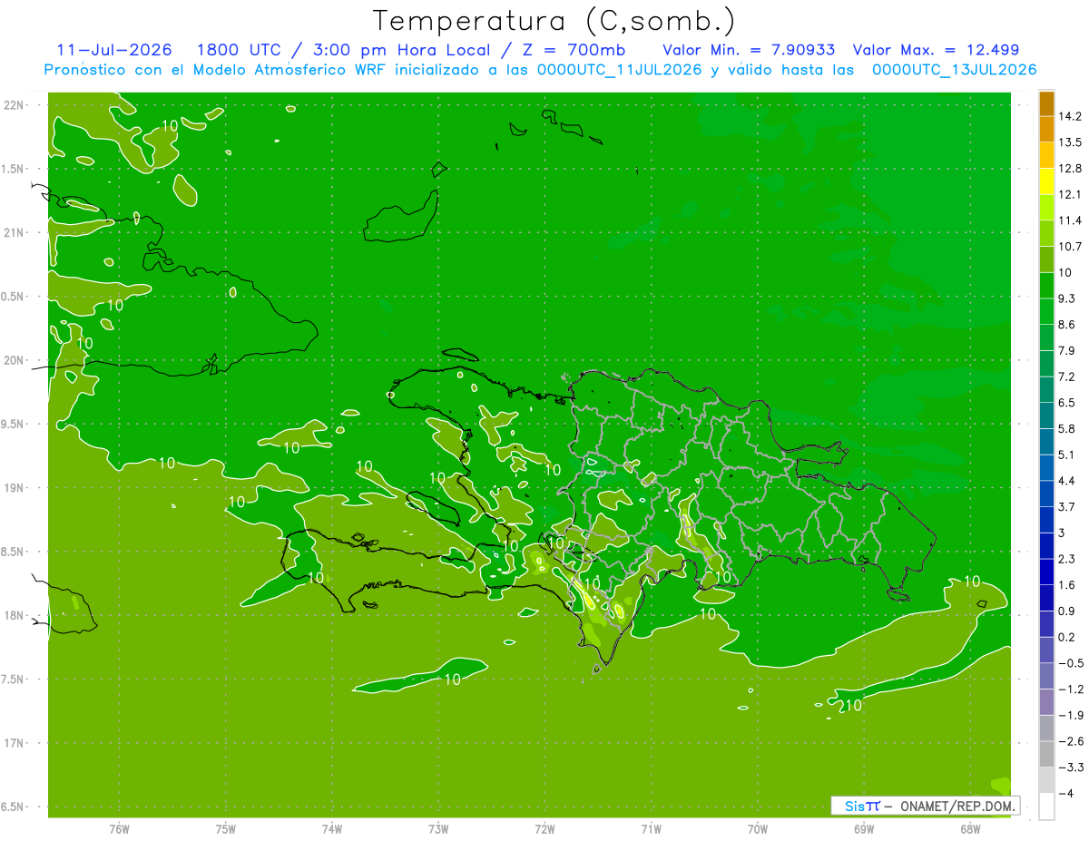The width and height of the screenshot is (1089, 841).
Task: Click the "8.6" colorbar label
Action: click(1068, 325)
